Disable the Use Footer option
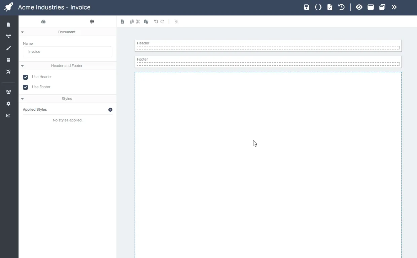The height and width of the screenshot is (258, 417). [25, 87]
